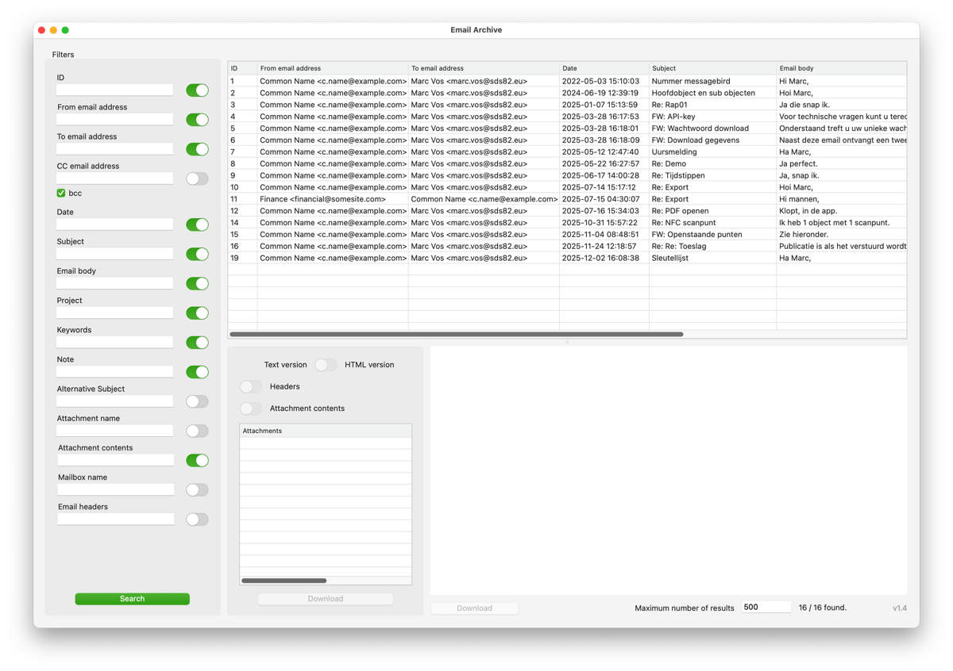
Task: Enable the CC email address filter switch
Action: tap(197, 178)
